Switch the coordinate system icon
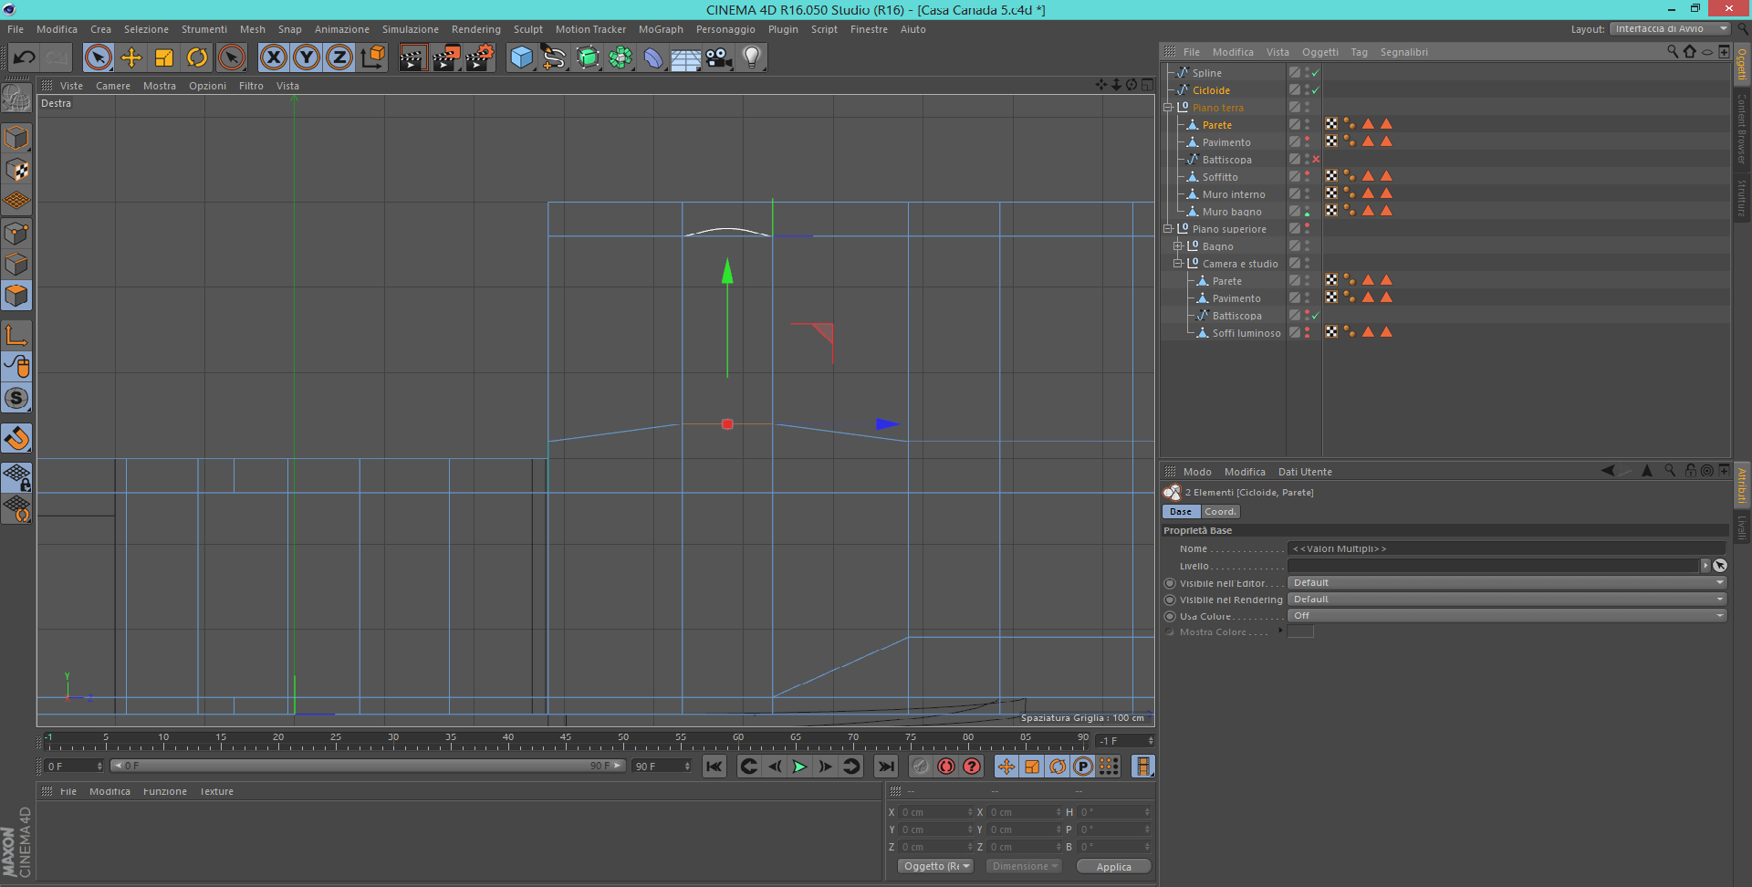1752x887 pixels. tap(372, 57)
